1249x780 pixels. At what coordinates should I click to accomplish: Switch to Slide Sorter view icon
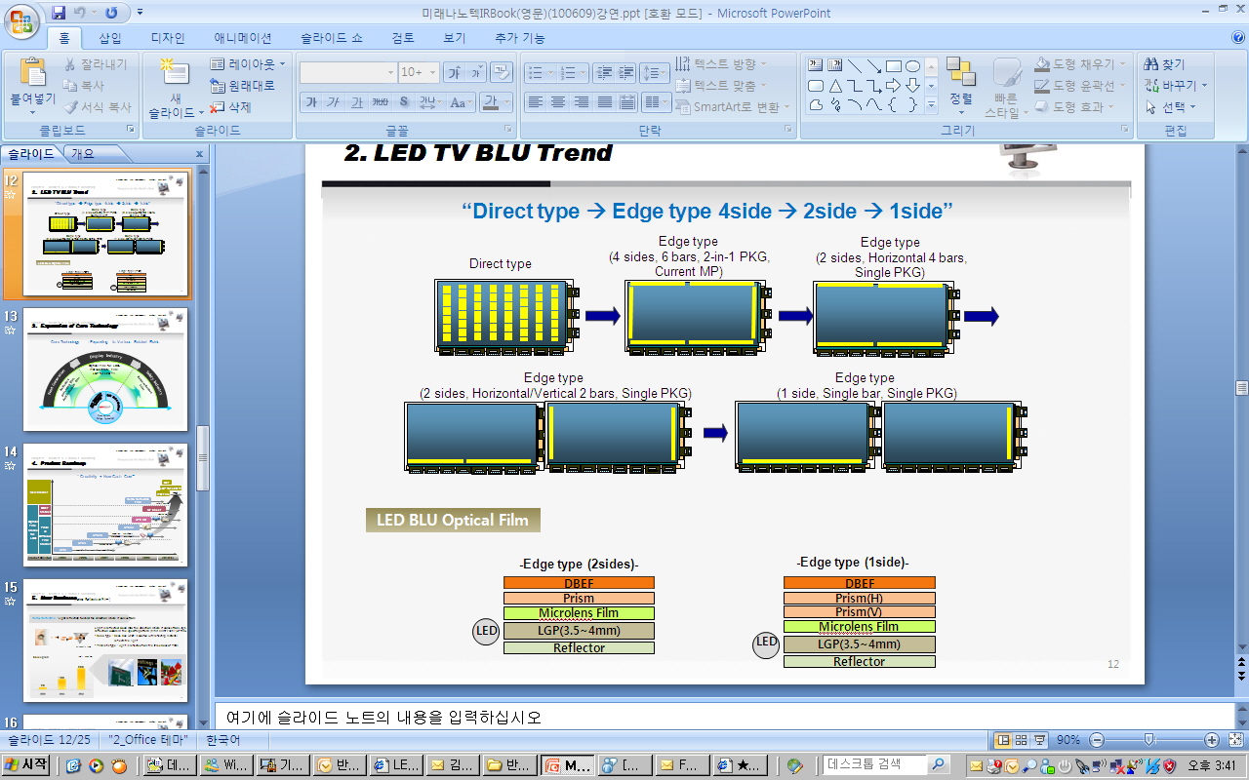point(1021,740)
